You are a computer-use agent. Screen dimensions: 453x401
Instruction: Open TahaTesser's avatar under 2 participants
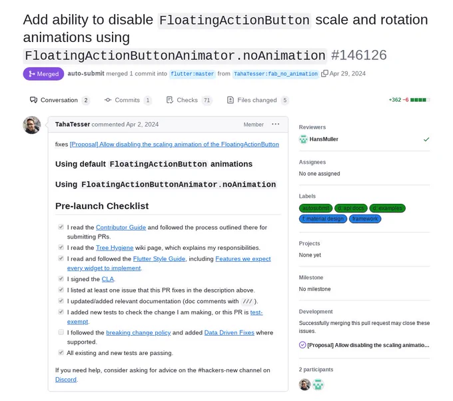tap(304, 384)
